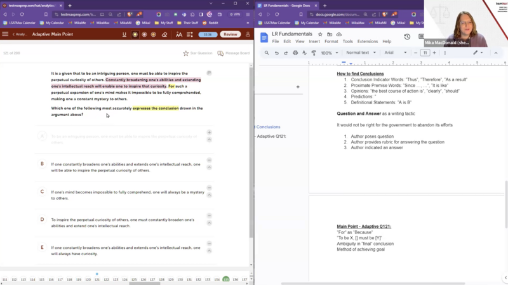
Task: Select the yellow highlighter color
Action: pyautogui.click(x=135, y=34)
